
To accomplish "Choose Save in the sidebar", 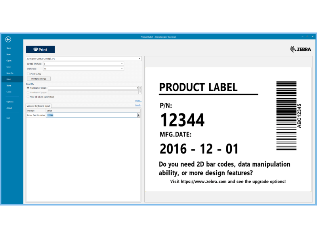I will point(8,67).
